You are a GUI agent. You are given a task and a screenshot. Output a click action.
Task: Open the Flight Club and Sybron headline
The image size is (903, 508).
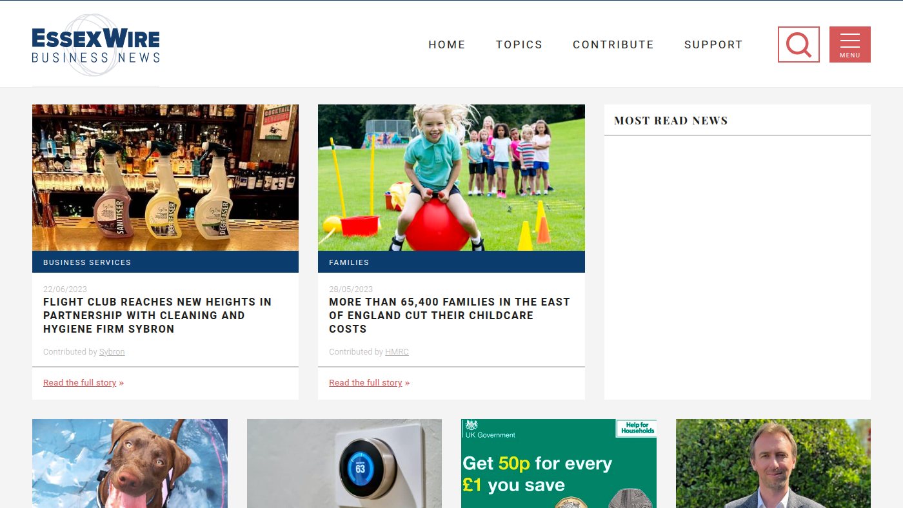157,315
